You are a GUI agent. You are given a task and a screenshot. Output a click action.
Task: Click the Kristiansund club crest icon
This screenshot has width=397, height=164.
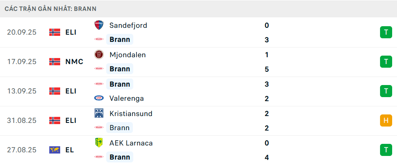99,113
